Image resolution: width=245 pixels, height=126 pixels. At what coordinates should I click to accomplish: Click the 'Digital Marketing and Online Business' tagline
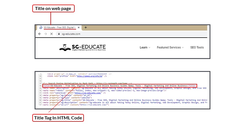pos(89,50)
